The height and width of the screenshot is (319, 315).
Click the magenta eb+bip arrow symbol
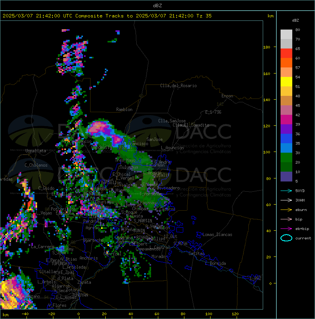286,229
